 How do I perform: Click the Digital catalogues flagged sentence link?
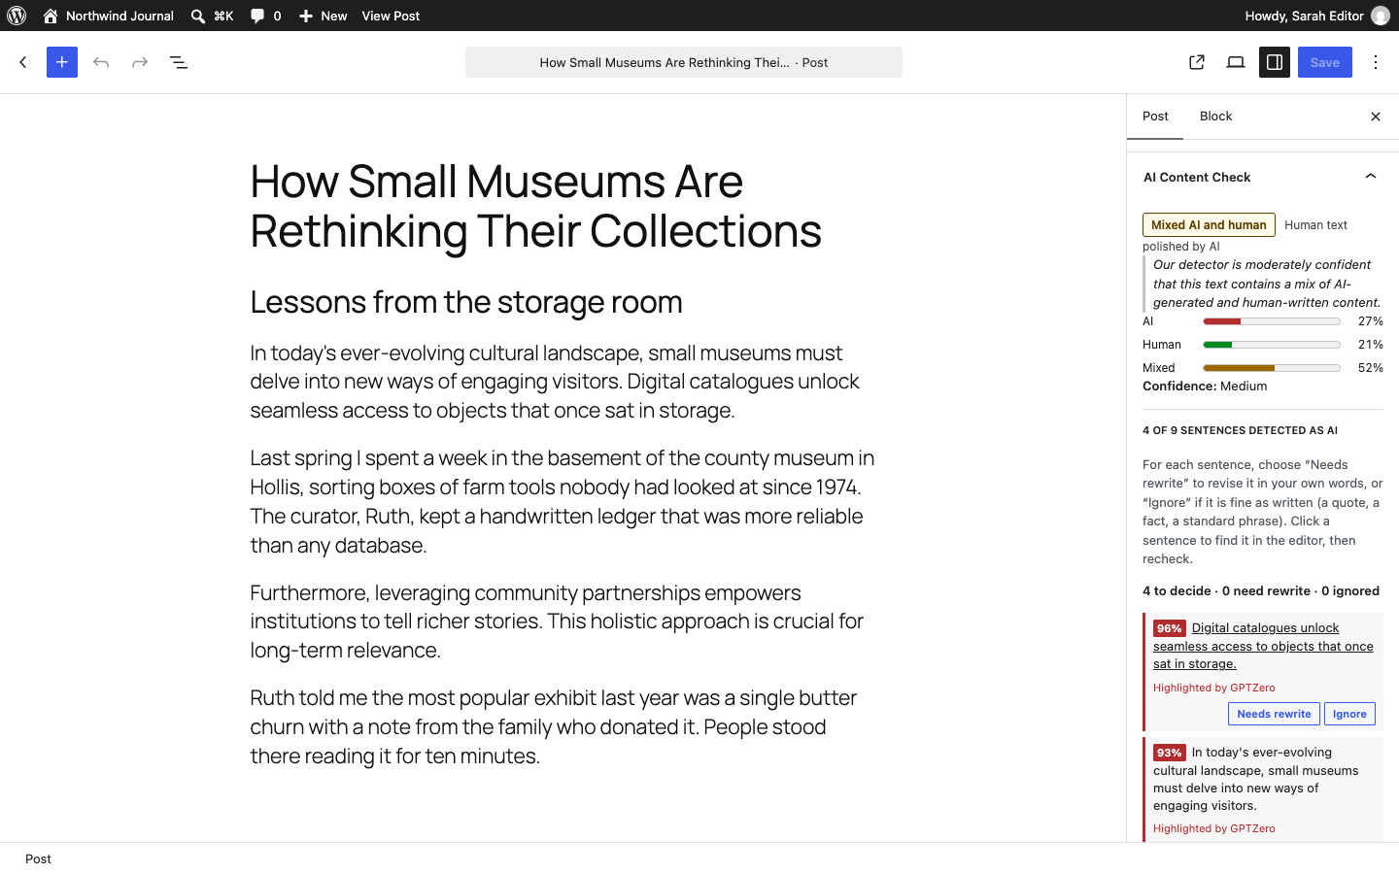click(x=1263, y=646)
